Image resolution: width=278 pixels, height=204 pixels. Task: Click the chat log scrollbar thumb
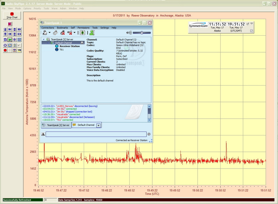click(149, 111)
